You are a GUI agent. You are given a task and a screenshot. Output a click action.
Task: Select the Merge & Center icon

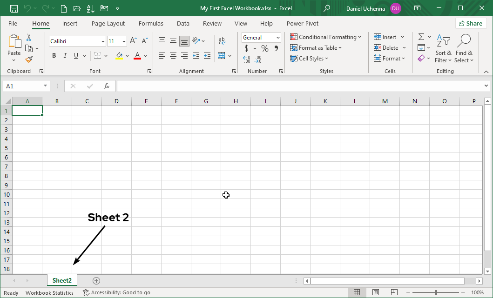click(222, 55)
